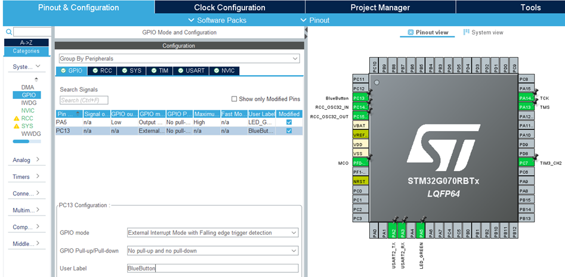
Task: Select IWDG in the System Core list
Action: click(29, 103)
